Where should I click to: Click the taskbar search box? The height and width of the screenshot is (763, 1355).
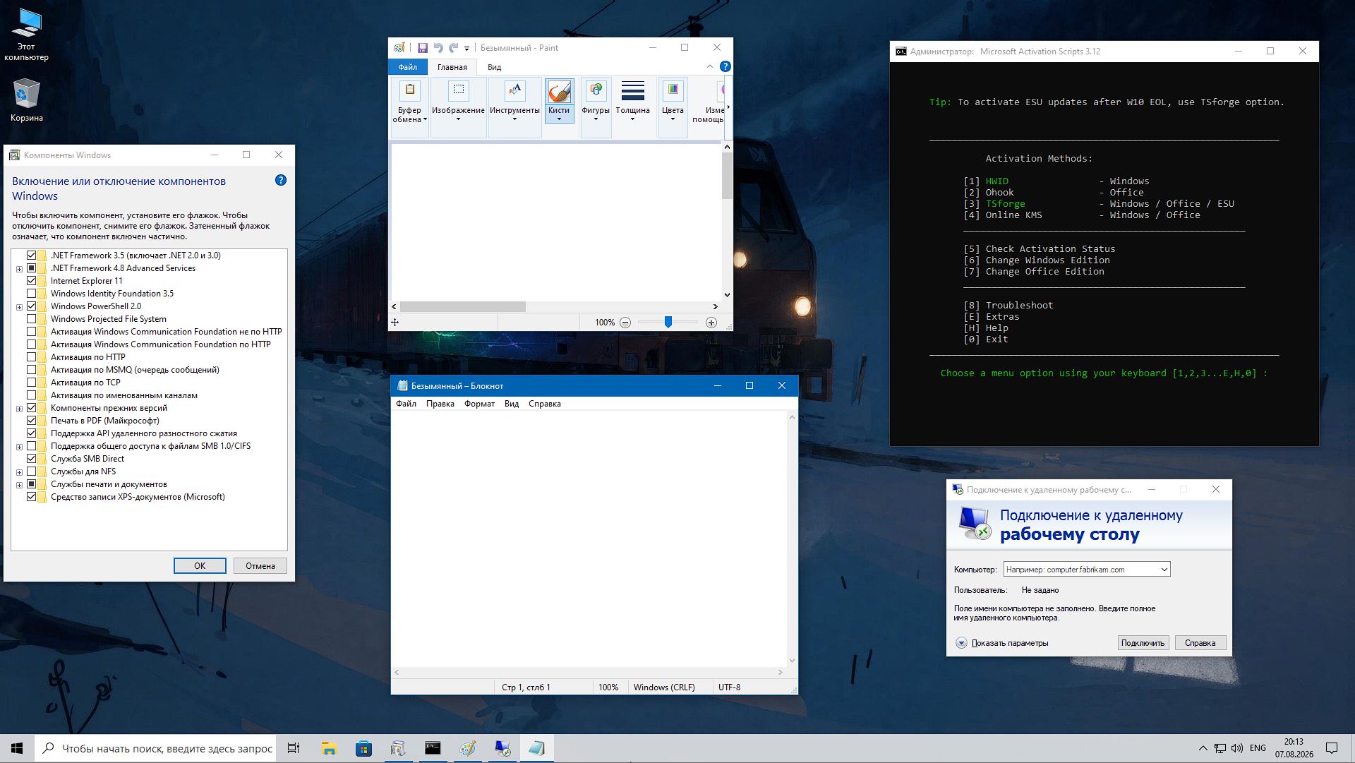[x=155, y=748]
